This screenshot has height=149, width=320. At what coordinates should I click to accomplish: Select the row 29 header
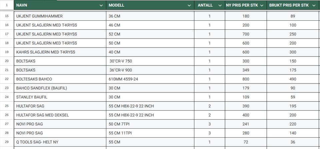tap(7, 142)
